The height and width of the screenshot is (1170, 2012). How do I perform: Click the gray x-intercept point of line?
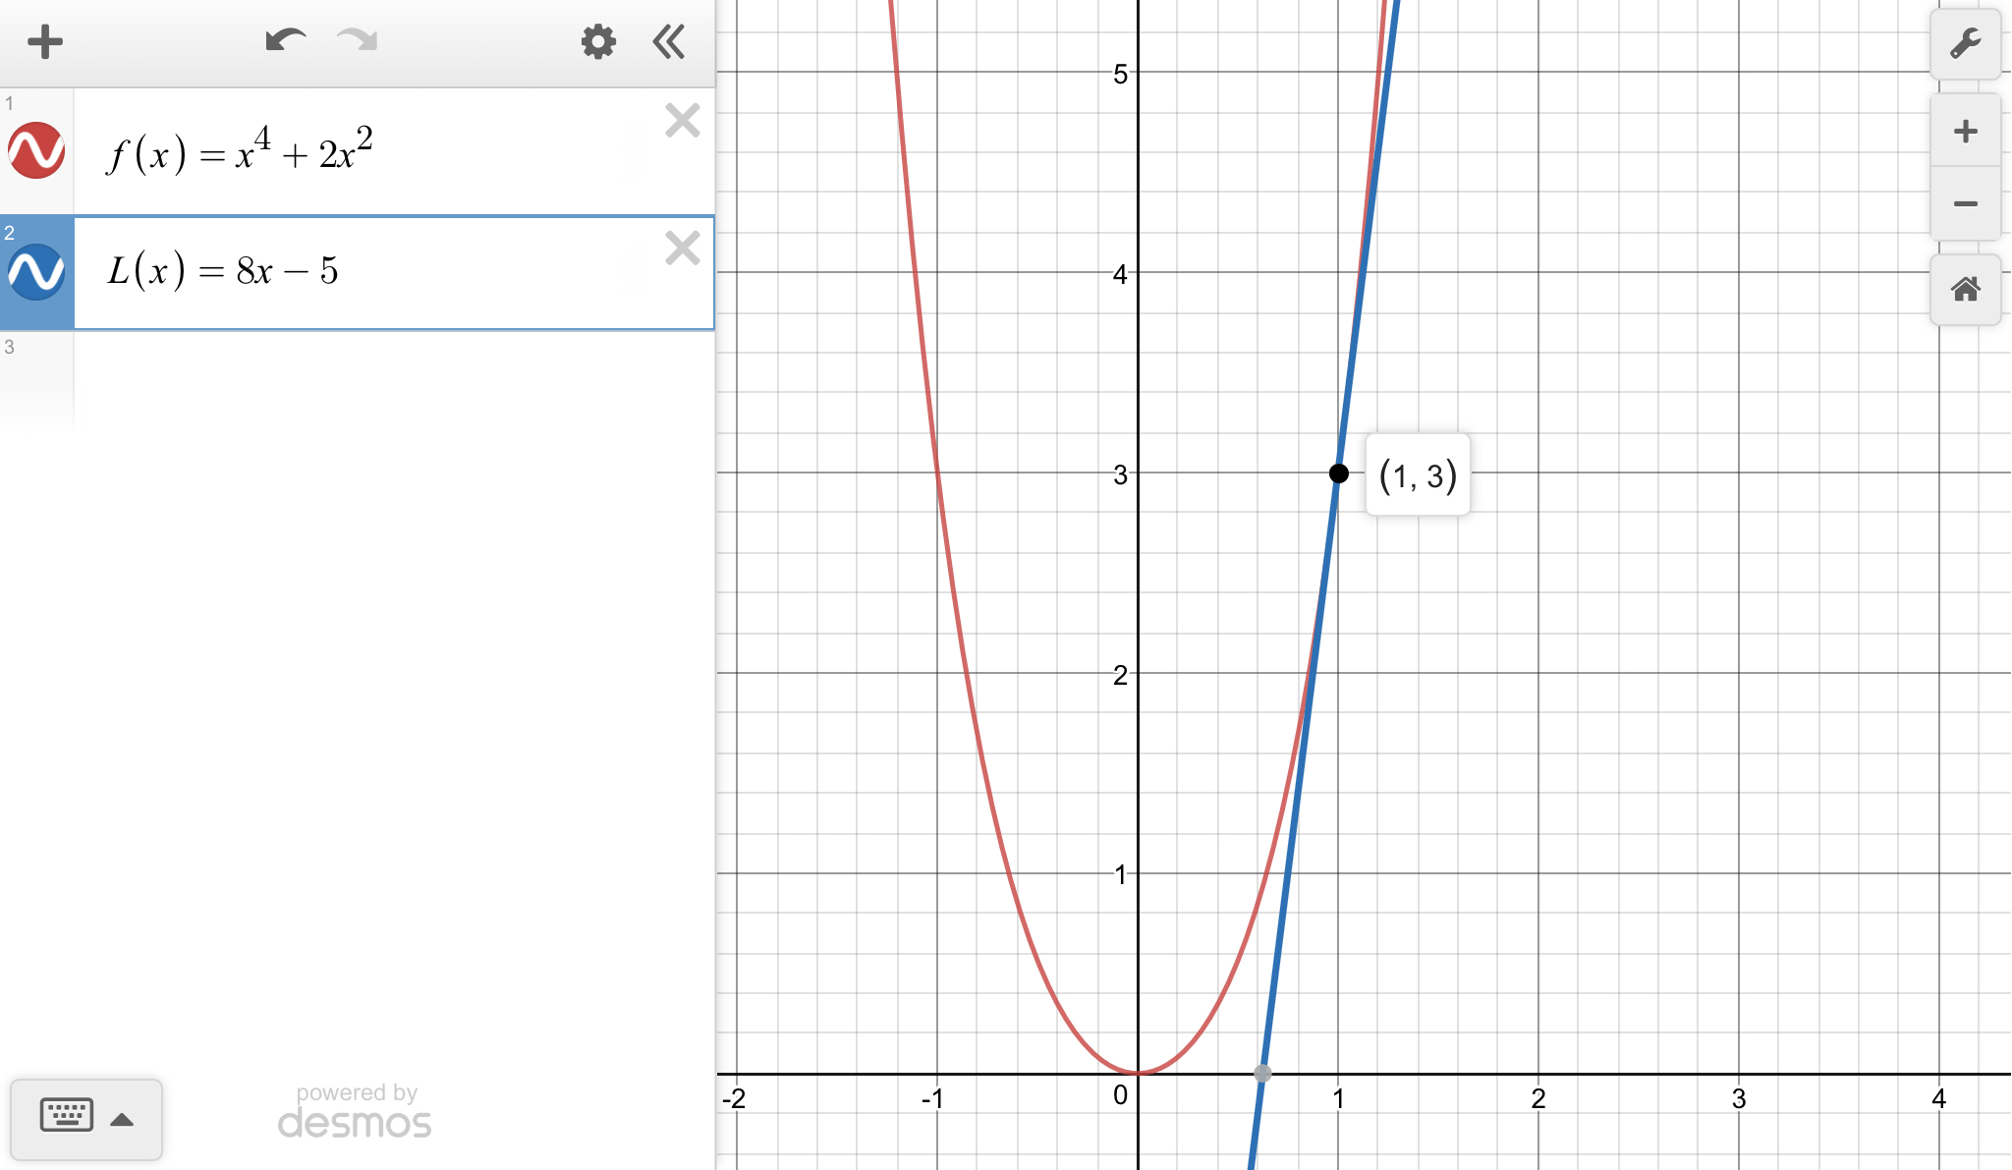pos(1263,1074)
